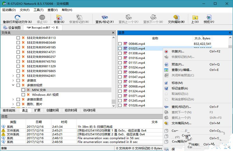Click the red X icon beside MP4 文件
Screen dimensions: 233x151
pyautogui.click(x=28, y=90)
